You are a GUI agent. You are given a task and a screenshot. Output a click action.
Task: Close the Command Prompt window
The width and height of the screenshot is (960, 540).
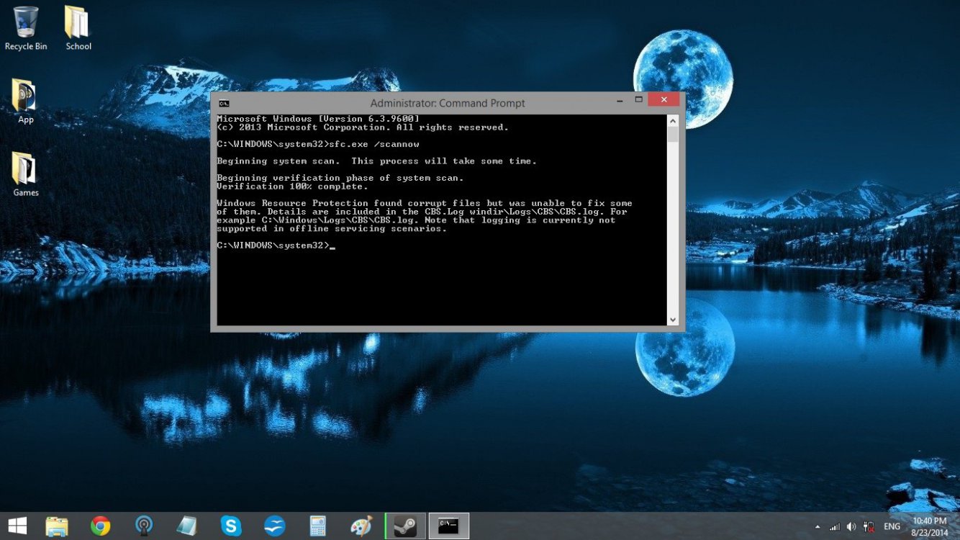[664, 100]
